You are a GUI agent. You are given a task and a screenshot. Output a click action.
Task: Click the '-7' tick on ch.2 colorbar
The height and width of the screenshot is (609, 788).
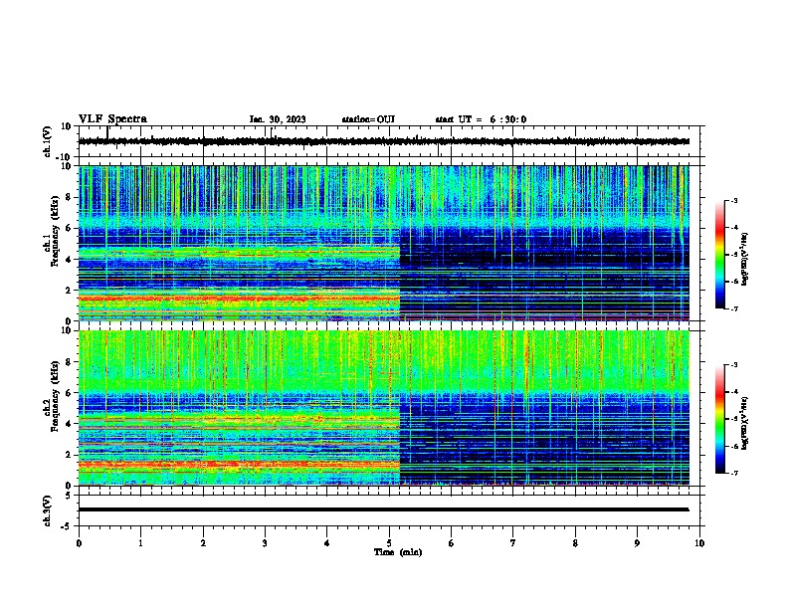pyautogui.click(x=734, y=473)
